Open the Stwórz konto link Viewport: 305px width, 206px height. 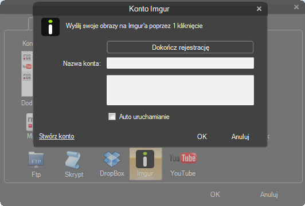pyautogui.click(x=57, y=136)
